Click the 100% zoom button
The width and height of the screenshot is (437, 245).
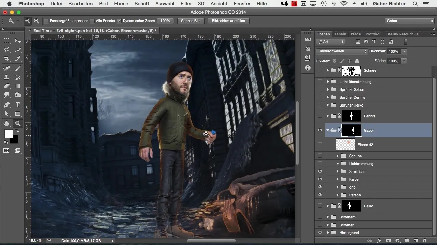(165, 21)
